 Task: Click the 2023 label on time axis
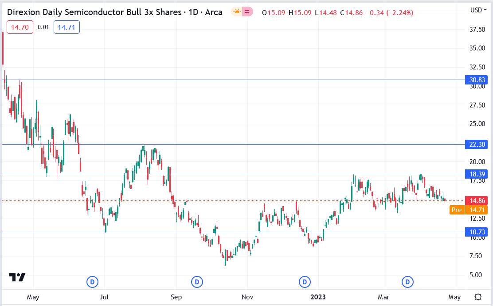318,297
